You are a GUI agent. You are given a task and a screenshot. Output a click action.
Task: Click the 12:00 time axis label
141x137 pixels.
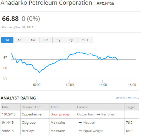coord(69,85)
